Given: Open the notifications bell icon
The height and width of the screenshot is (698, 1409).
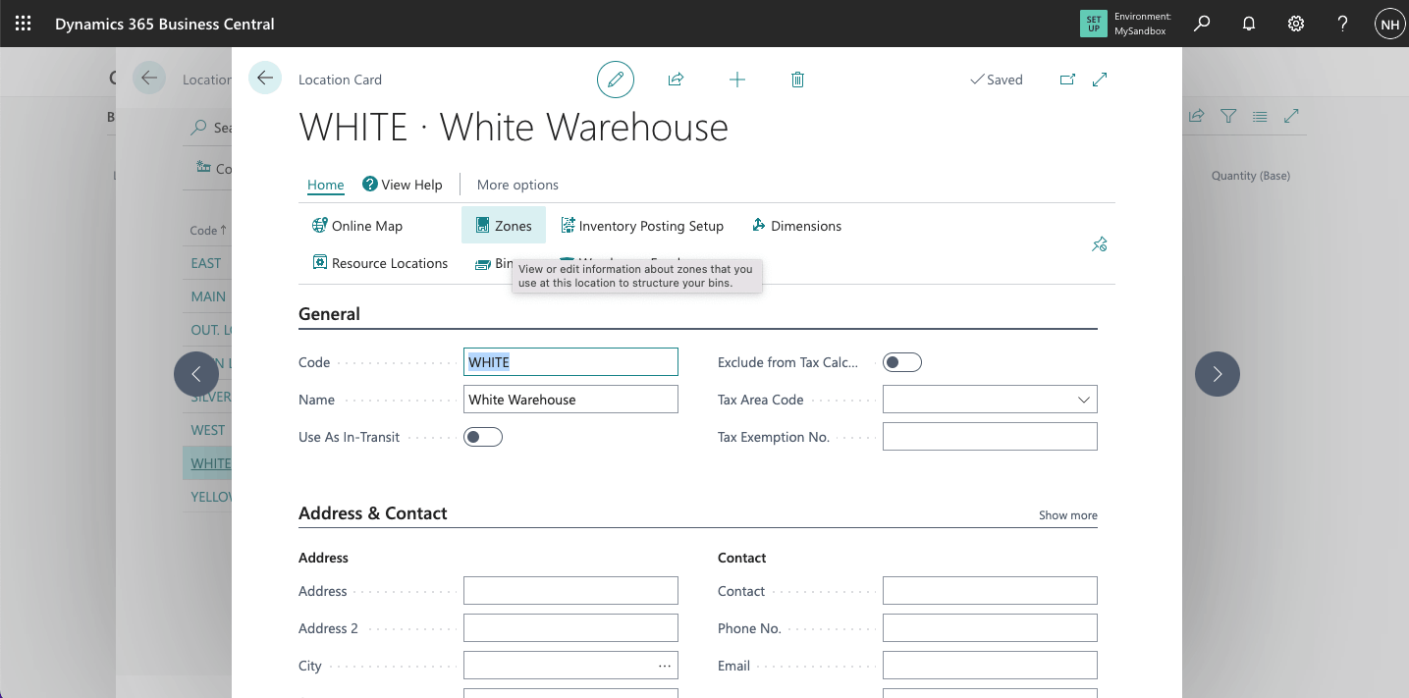Looking at the screenshot, I should point(1249,24).
